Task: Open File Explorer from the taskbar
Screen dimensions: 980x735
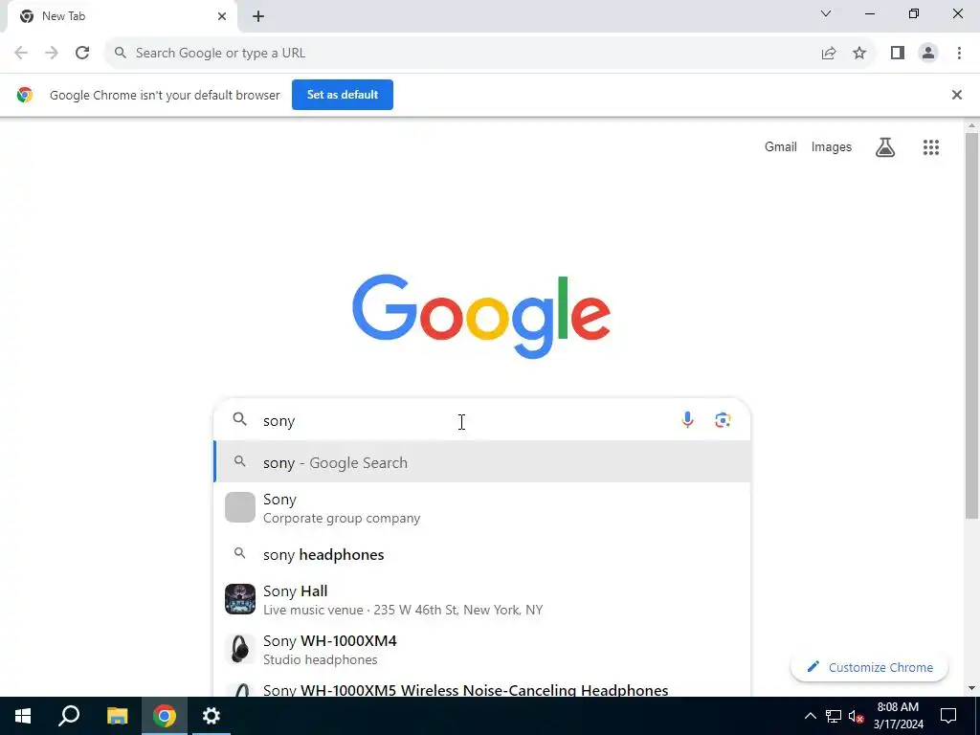Action: (117, 716)
